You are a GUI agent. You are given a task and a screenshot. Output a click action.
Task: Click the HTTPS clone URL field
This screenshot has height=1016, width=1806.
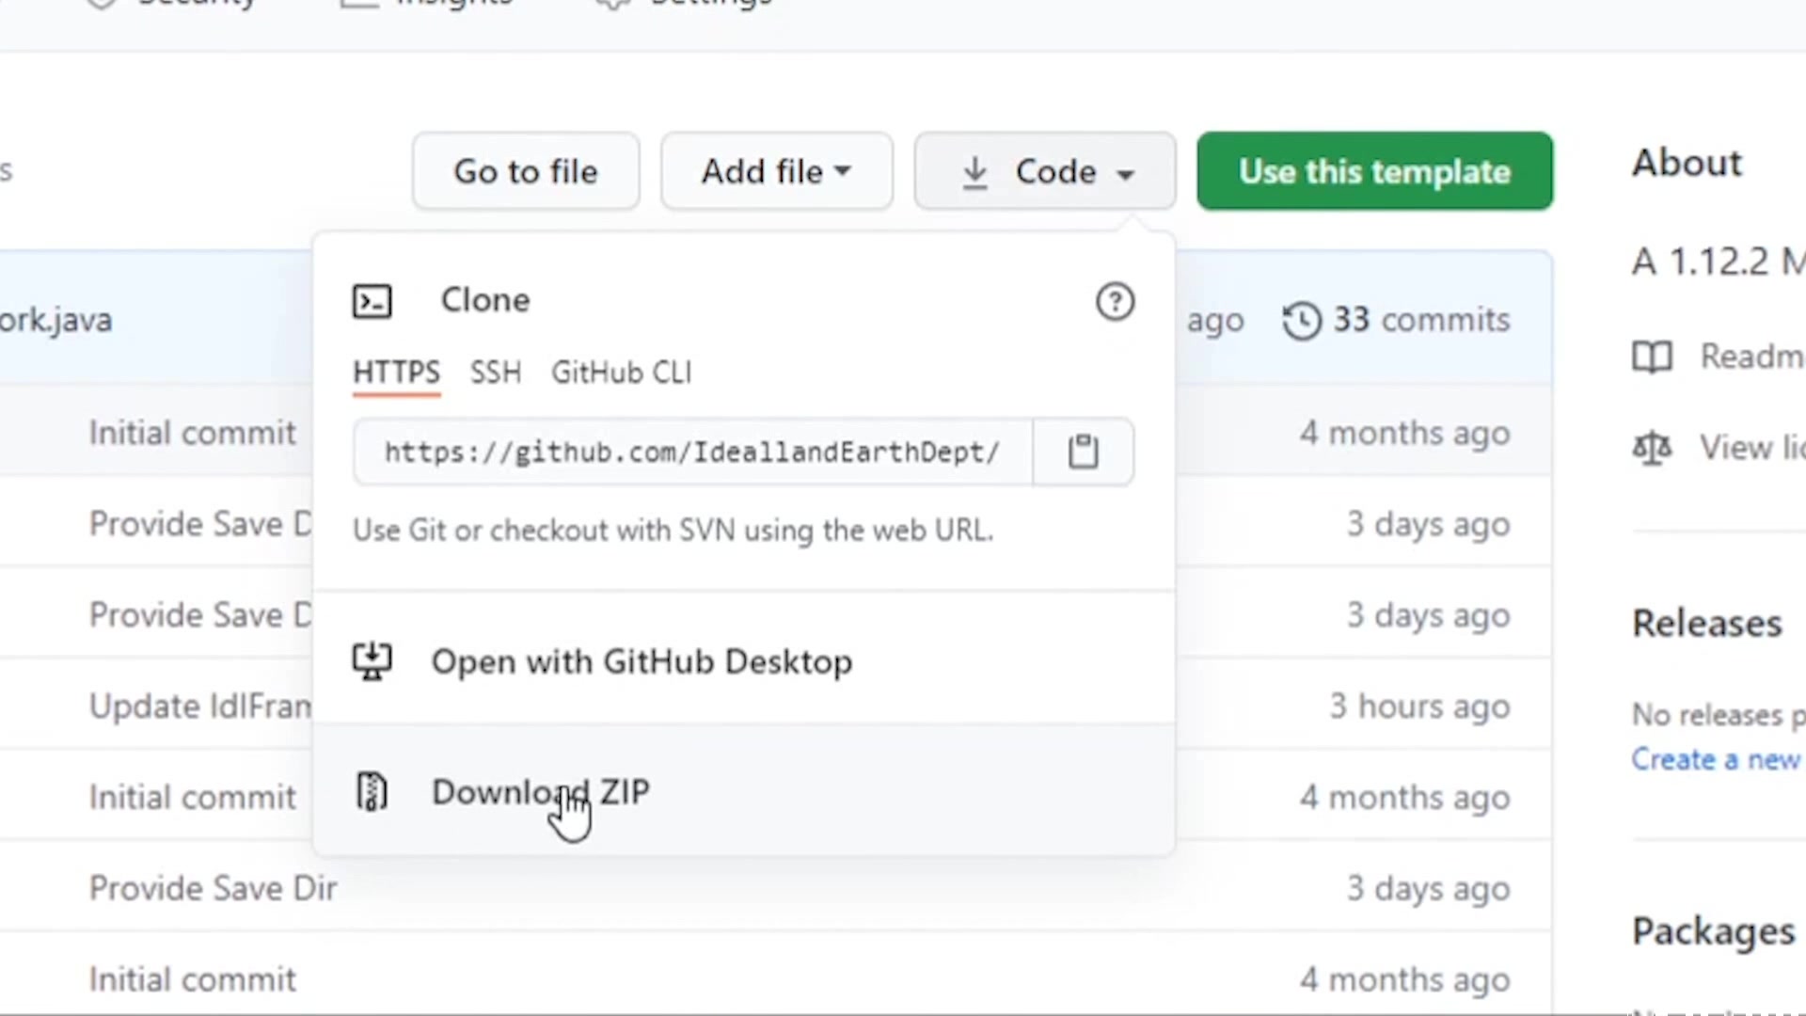click(x=691, y=452)
